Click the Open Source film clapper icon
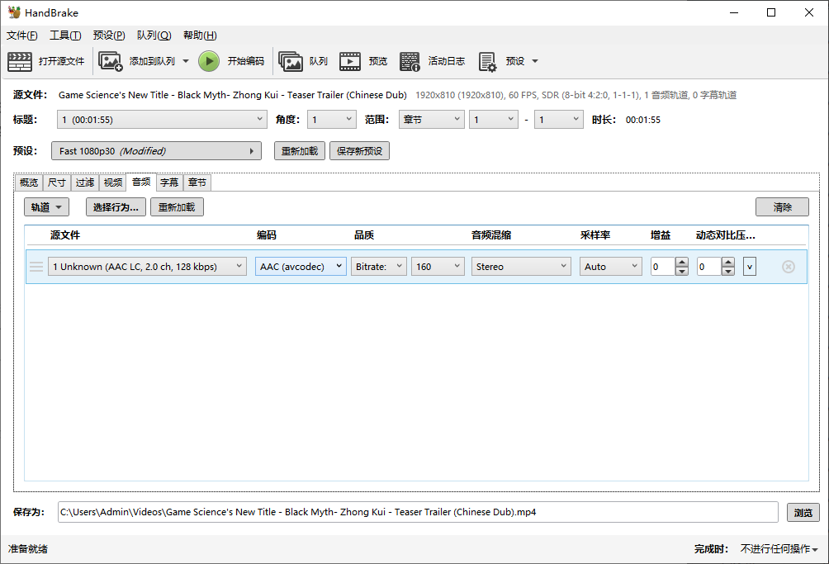This screenshot has width=829, height=564. [x=20, y=61]
